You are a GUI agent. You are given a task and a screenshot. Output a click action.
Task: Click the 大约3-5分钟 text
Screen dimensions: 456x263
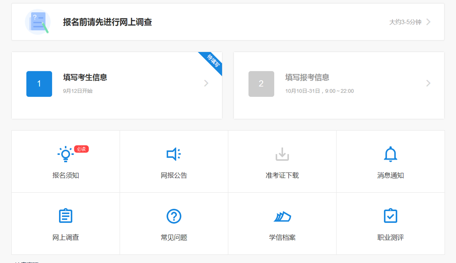(x=405, y=22)
